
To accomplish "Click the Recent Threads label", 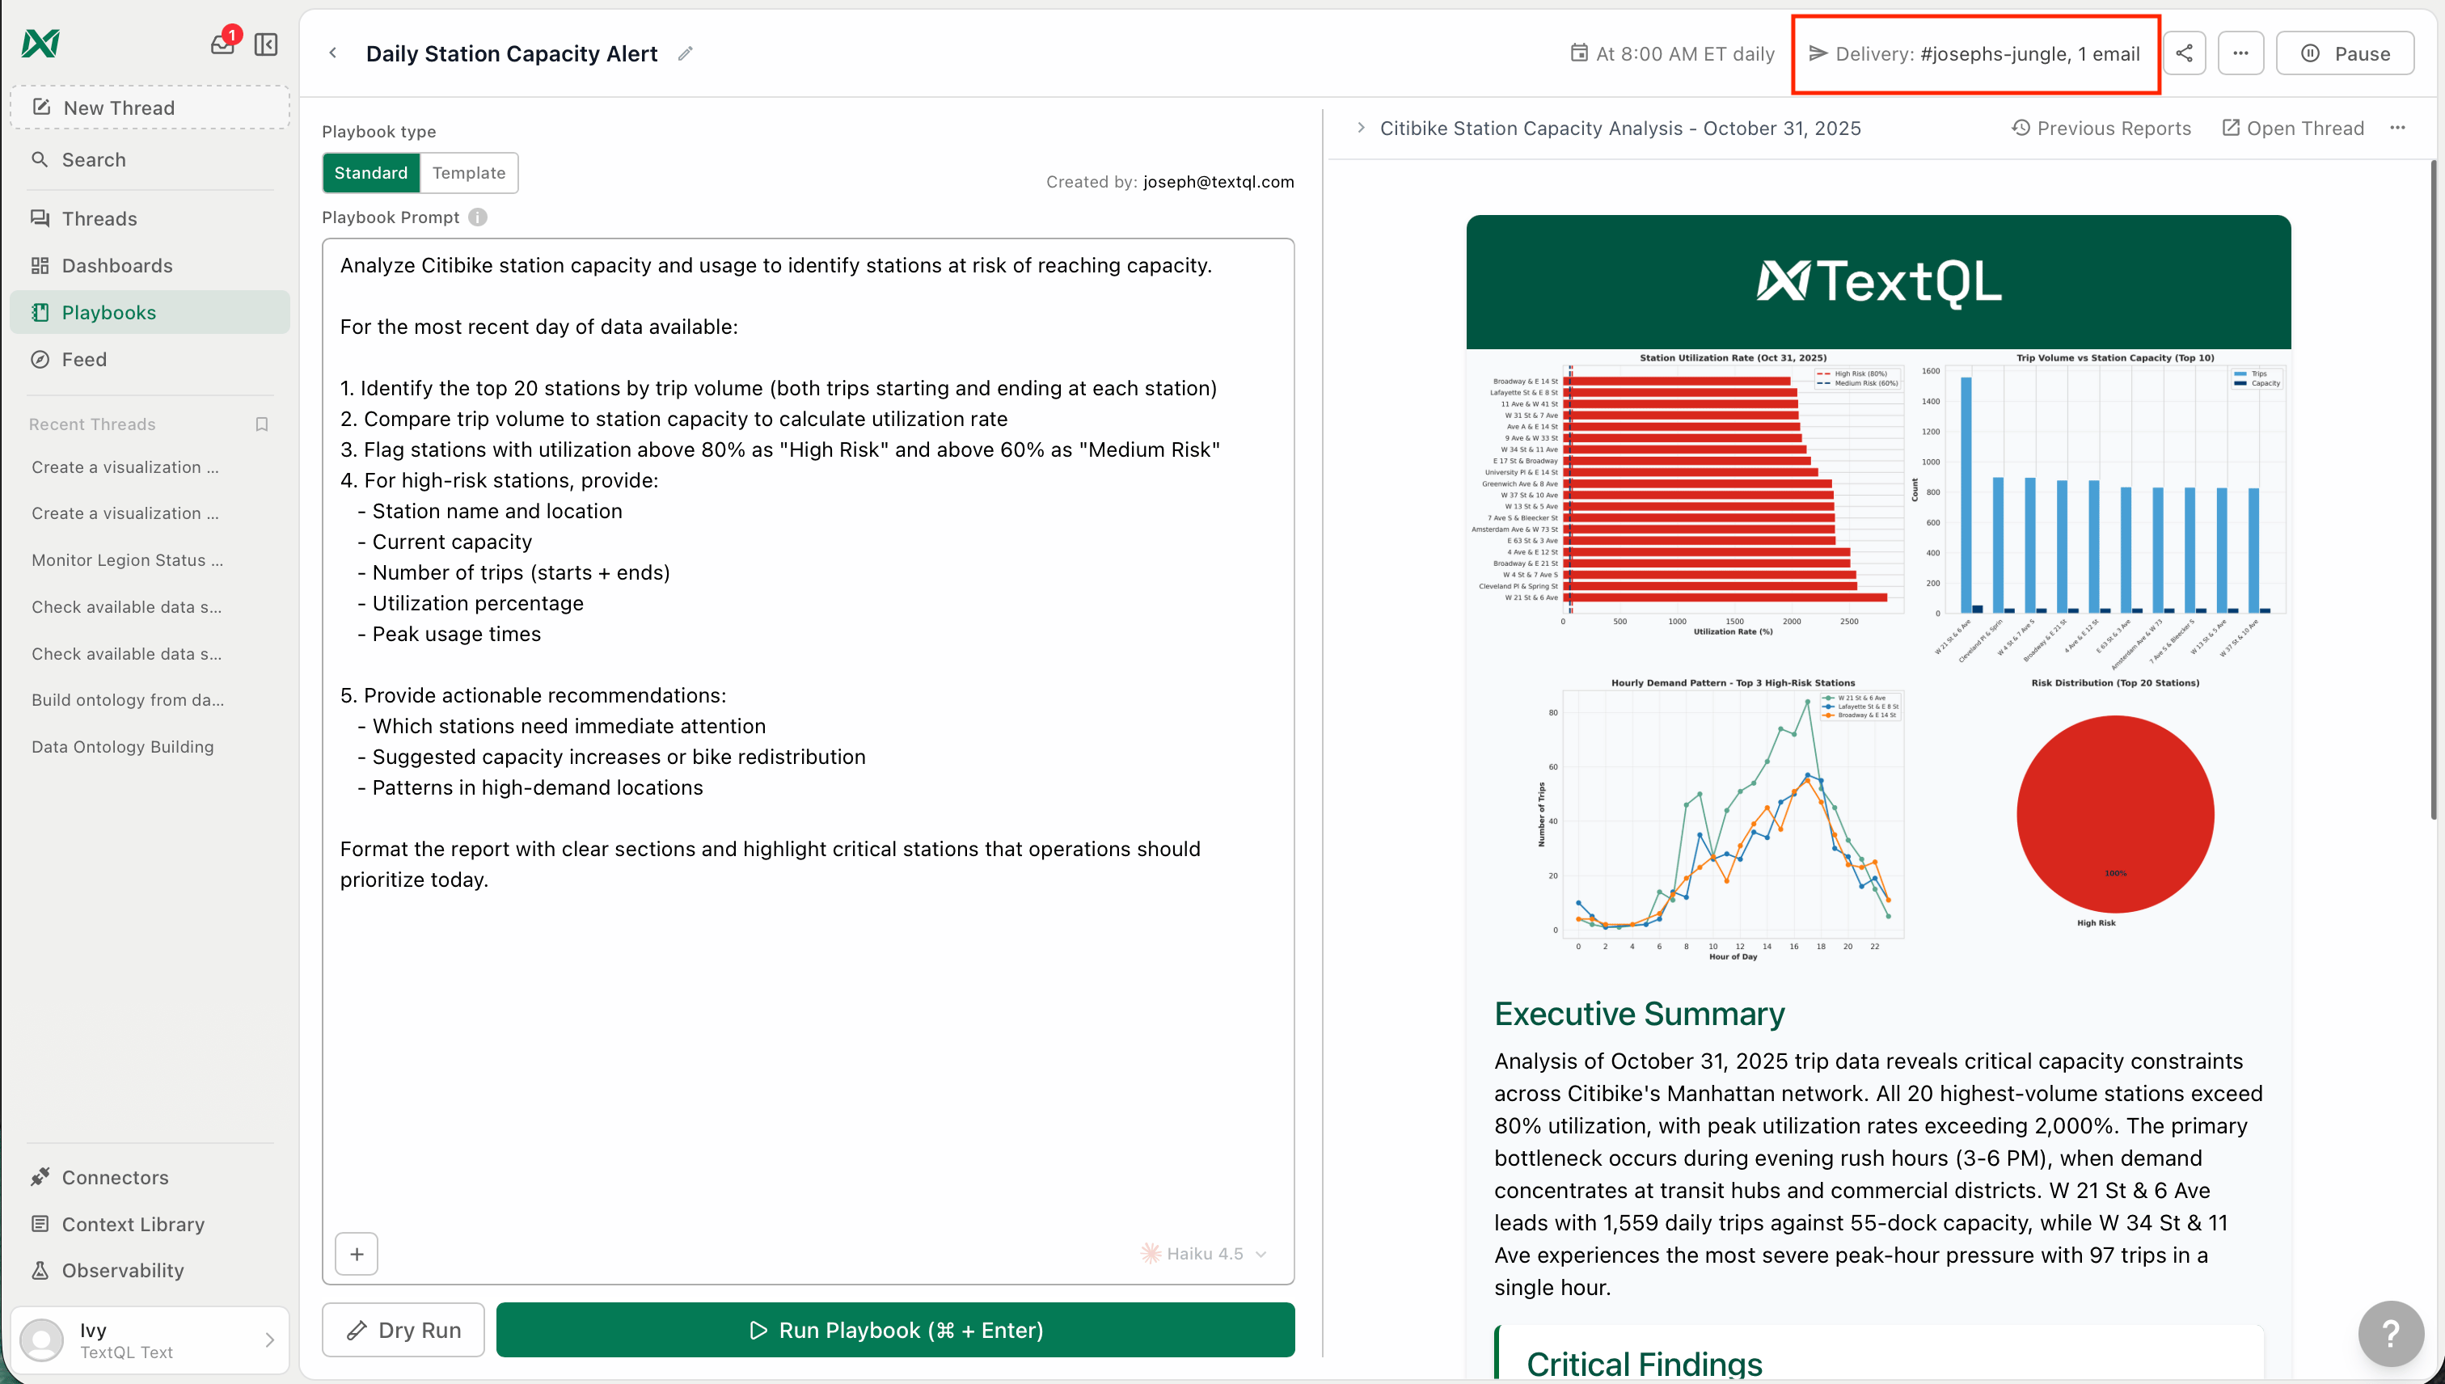I will coord(92,424).
